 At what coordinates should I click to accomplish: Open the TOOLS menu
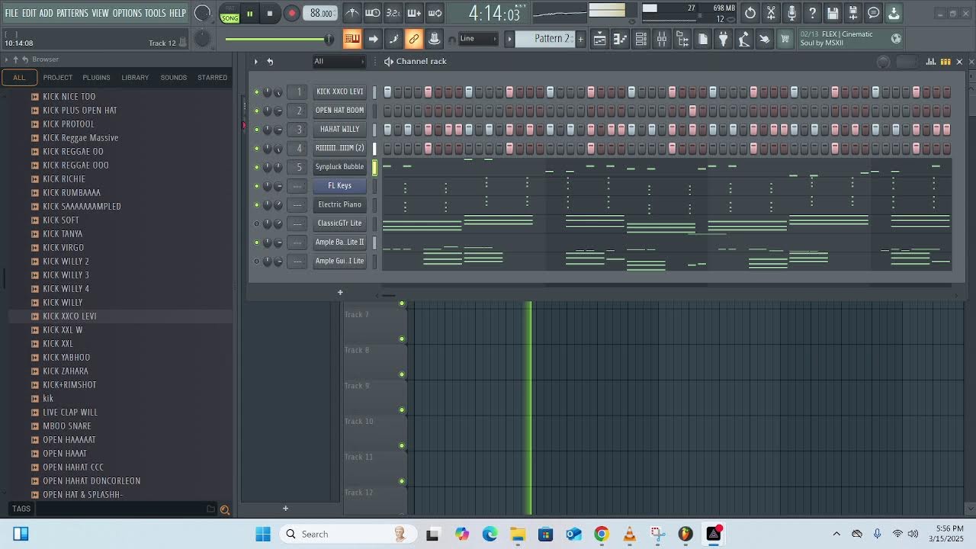[x=156, y=13]
